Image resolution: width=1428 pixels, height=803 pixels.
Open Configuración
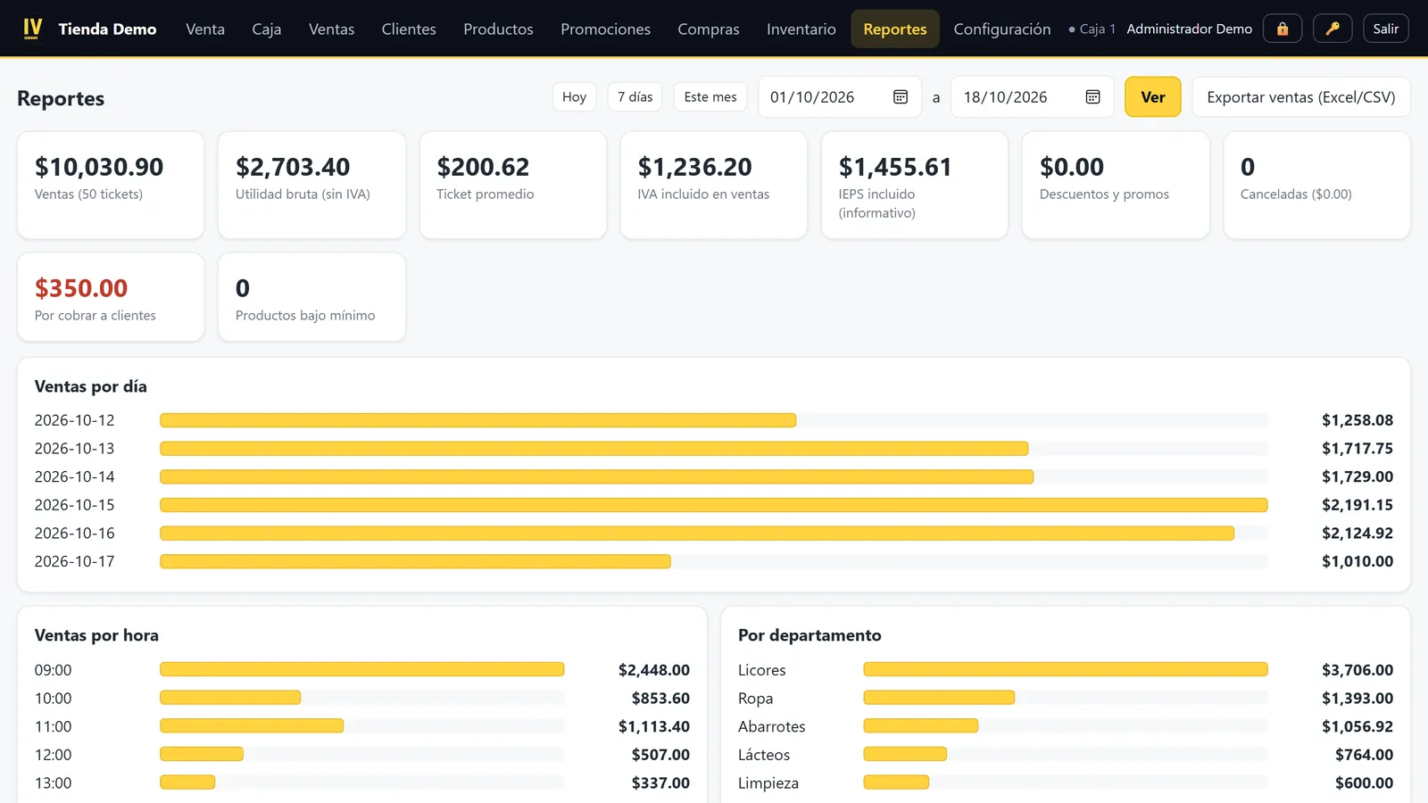point(1002,29)
